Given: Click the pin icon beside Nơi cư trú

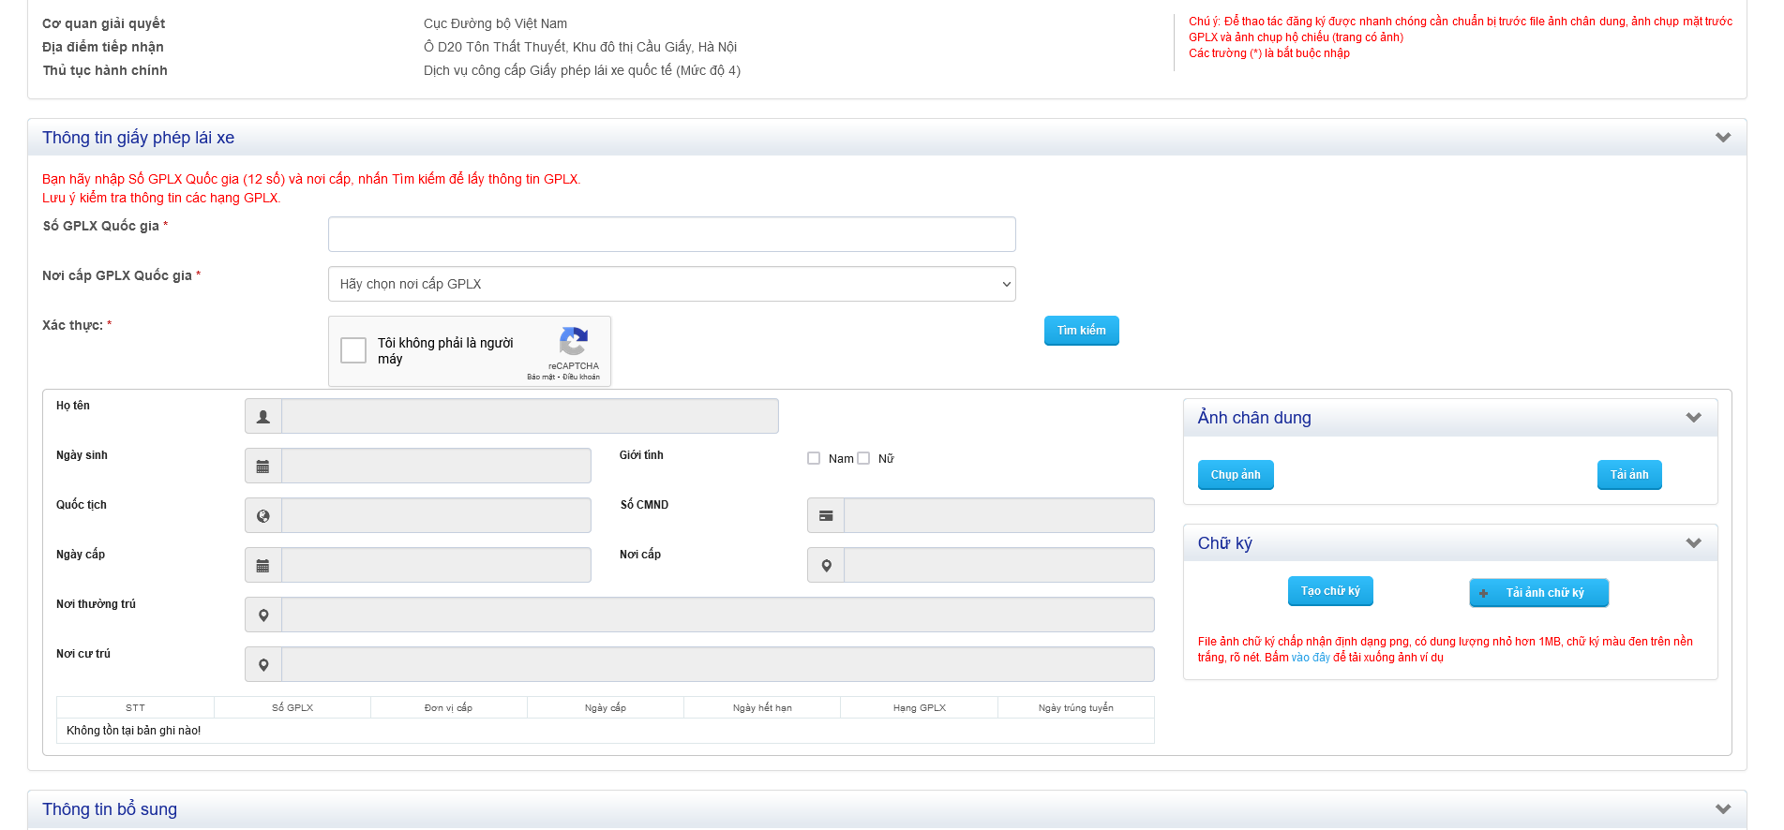Looking at the screenshot, I should 263,664.
